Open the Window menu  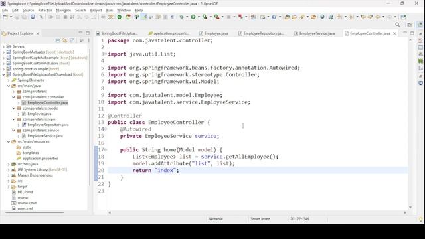coord(124,10)
